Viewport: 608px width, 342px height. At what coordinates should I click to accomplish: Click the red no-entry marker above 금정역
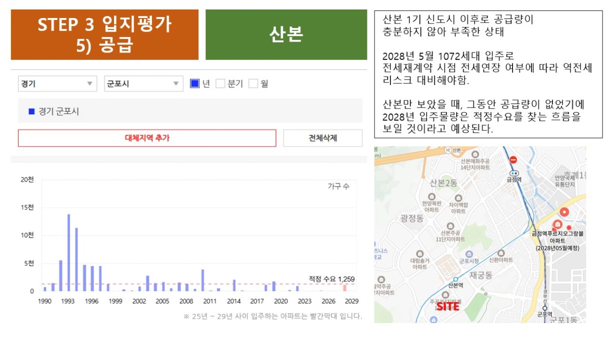point(513,160)
